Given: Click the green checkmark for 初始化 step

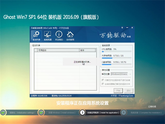Looking at the screenshot, I should [x=3, y=112].
